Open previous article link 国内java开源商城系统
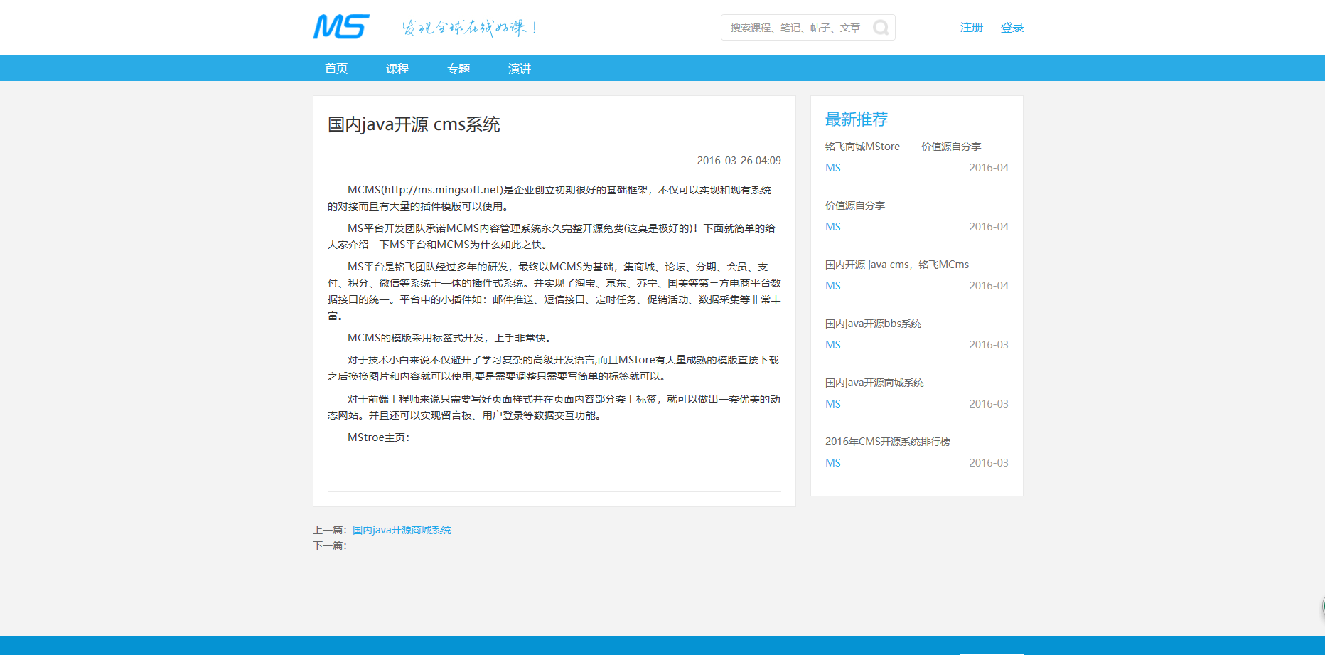The width and height of the screenshot is (1325, 655). point(402,530)
